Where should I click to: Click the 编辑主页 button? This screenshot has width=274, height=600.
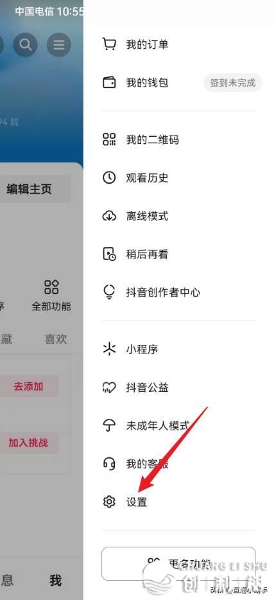tap(29, 189)
